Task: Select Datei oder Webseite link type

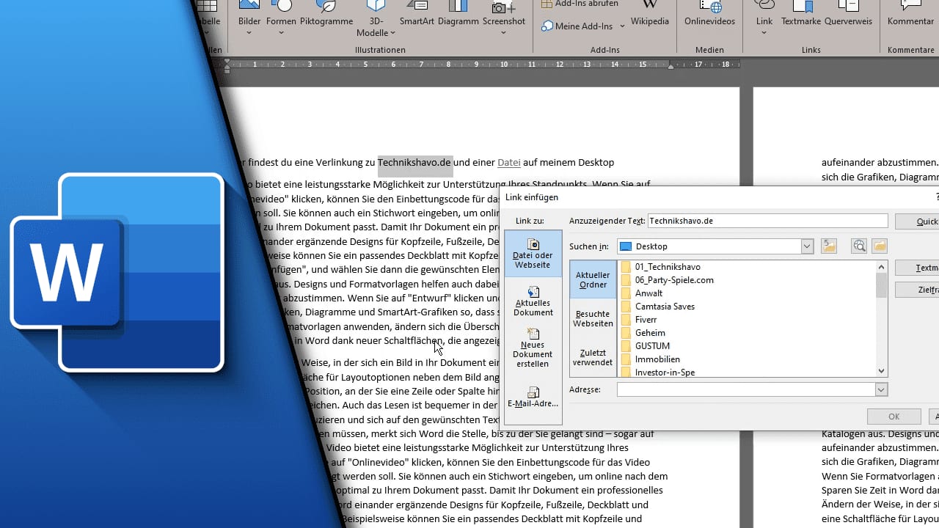Action: pos(533,253)
